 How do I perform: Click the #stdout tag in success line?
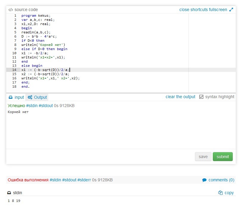pos(46,106)
